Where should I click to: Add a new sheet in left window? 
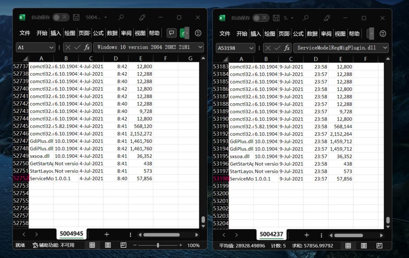click(x=107, y=235)
